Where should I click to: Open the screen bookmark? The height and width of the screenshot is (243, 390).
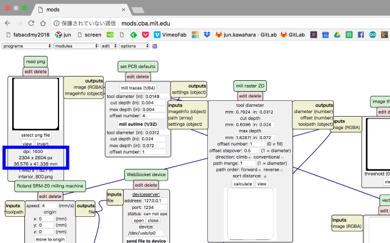tap(90, 35)
